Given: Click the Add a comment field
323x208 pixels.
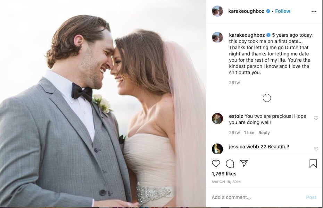Looking at the screenshot, I should click(257, 197).
